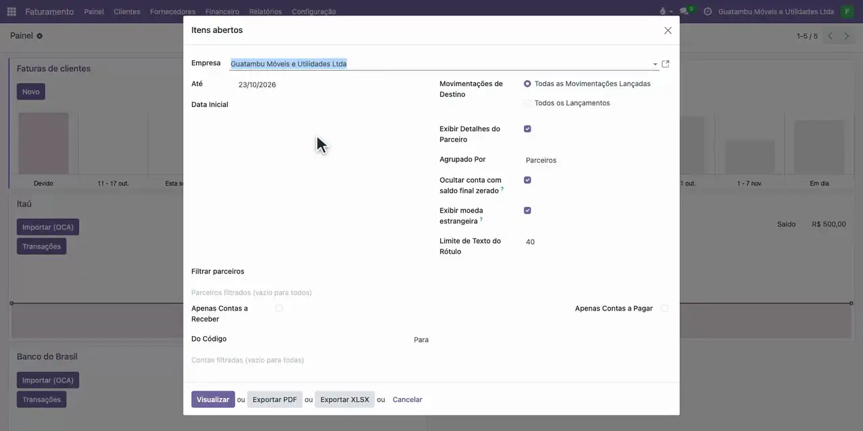Click Parceiros filtrados field
The image size is (863, 431).
[431, 293]
